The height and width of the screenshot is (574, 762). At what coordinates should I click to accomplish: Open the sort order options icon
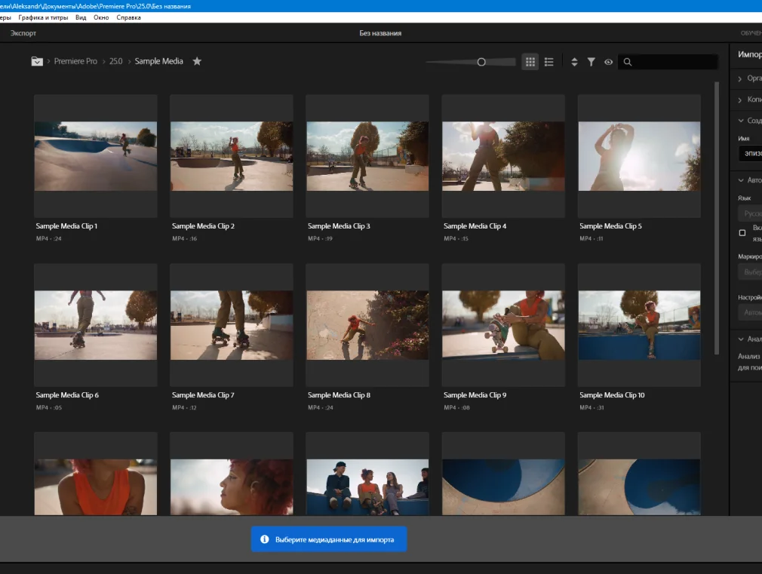click(x=574, y=62)
